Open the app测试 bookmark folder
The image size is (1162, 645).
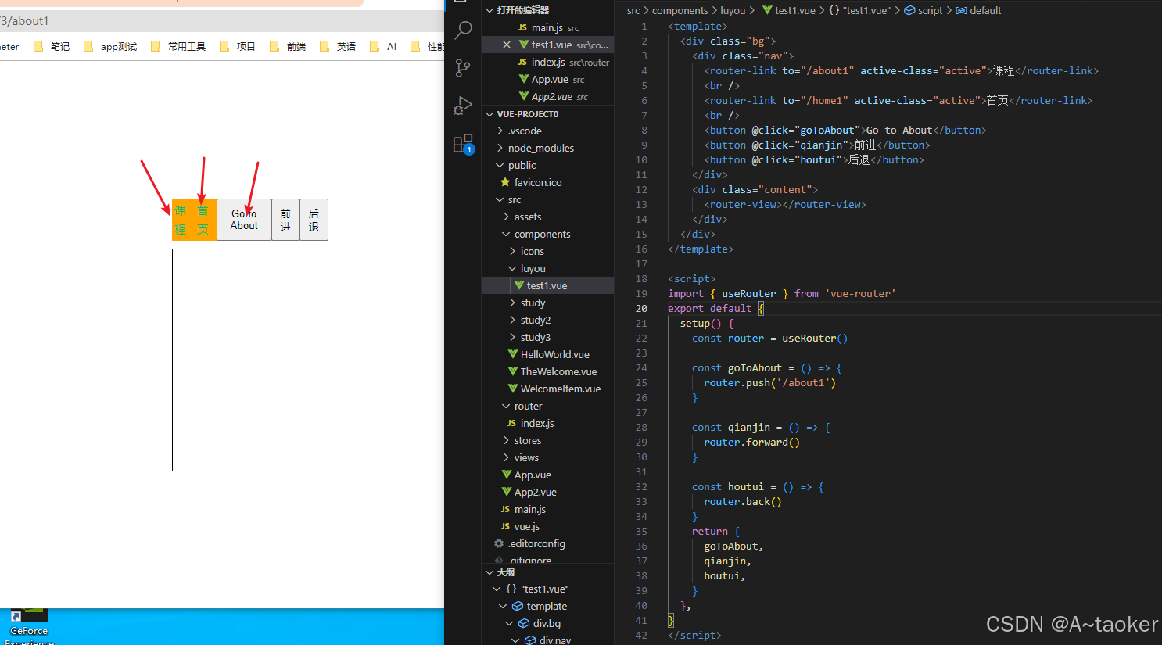click(x=110, y=46)
